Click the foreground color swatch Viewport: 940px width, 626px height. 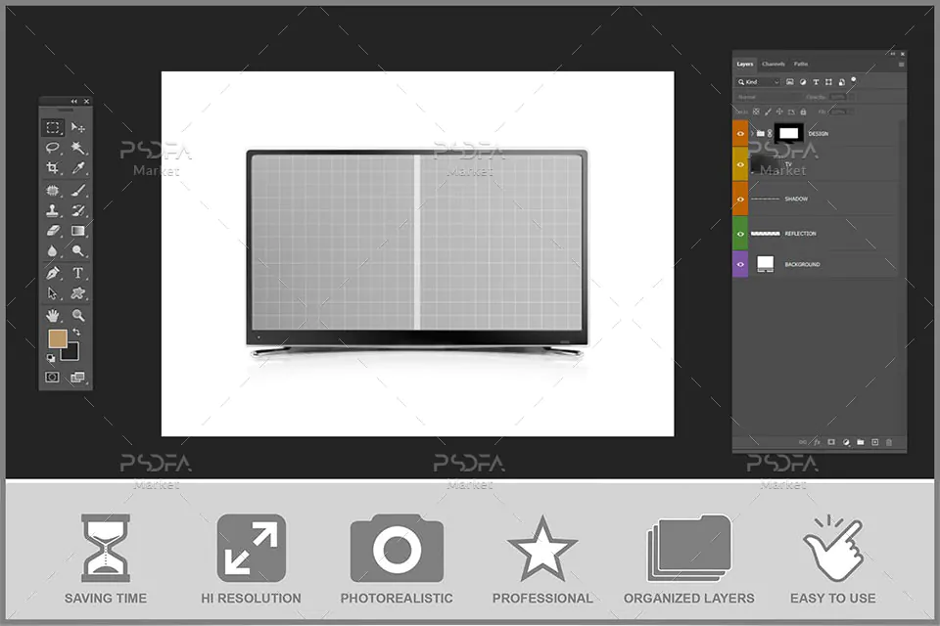pyautogui.click(x=58, y=338)
